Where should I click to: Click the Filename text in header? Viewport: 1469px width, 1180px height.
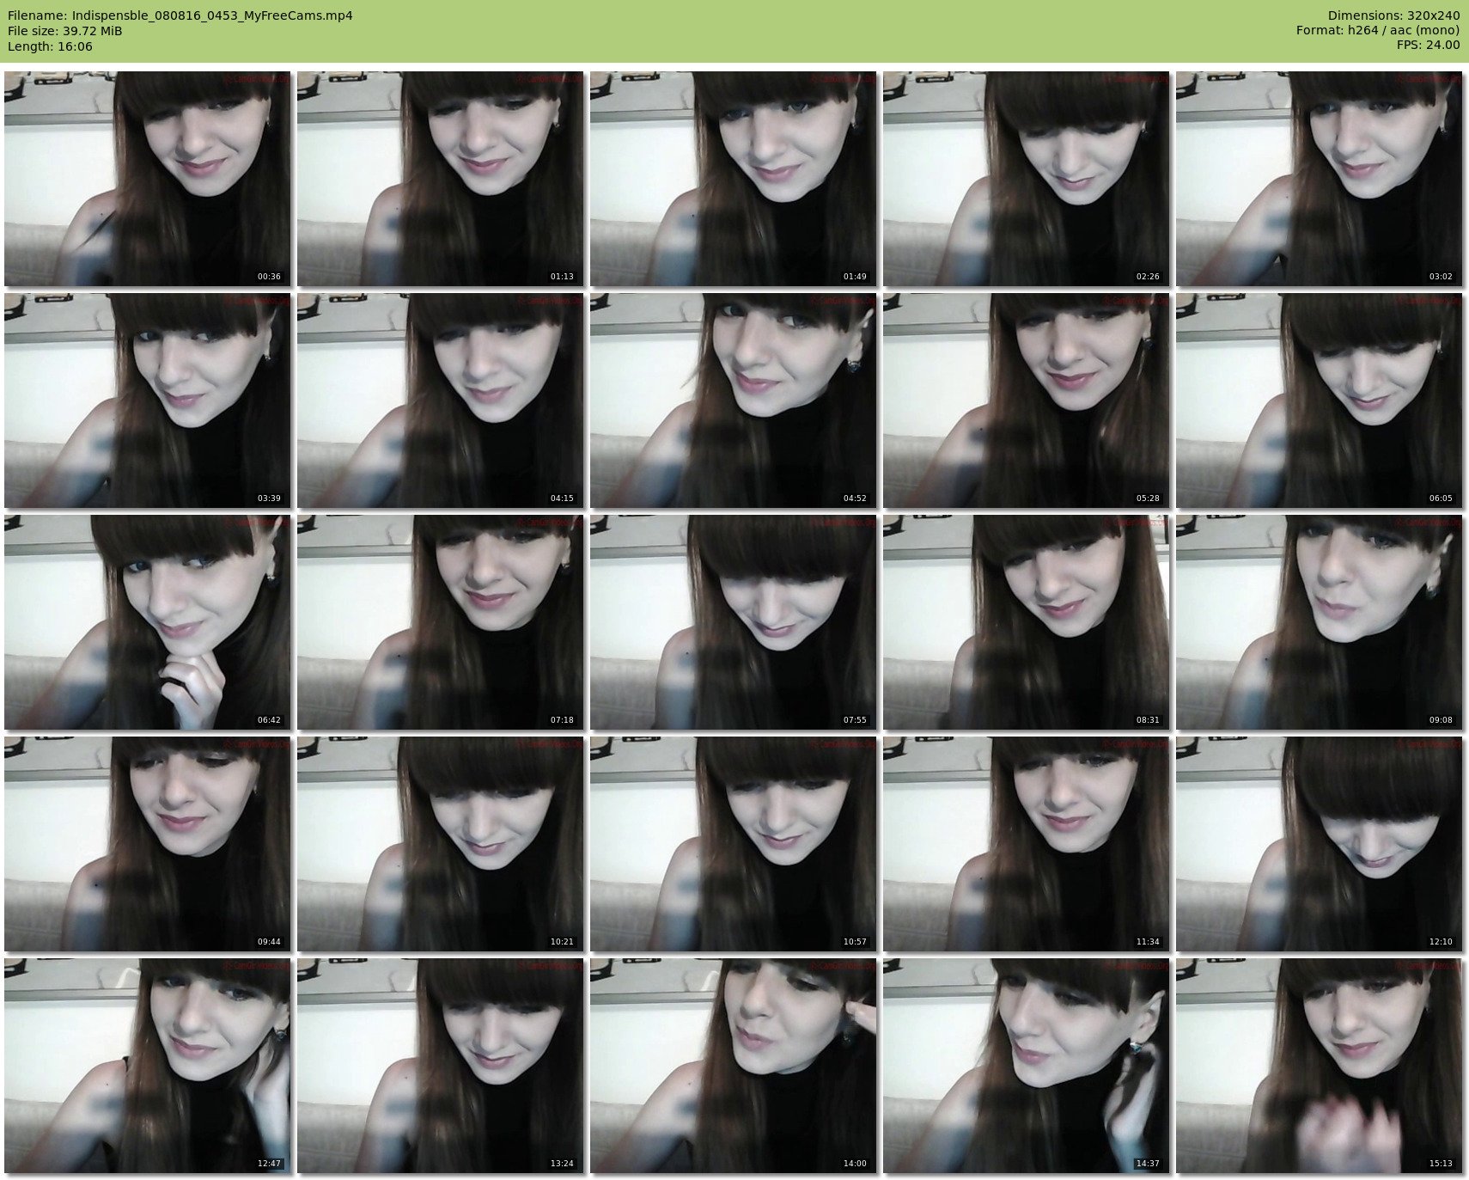point(180,15)
